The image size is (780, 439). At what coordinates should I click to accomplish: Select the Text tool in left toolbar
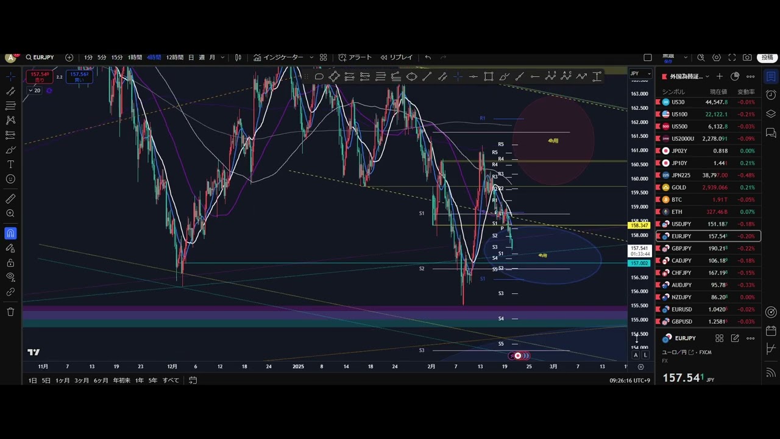(10, 165)
